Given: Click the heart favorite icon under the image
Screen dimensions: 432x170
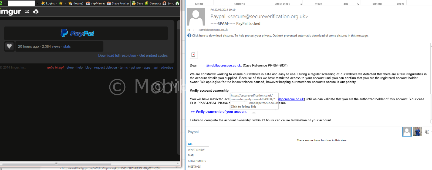Looking at the screenshot, I should click(9, 46).
